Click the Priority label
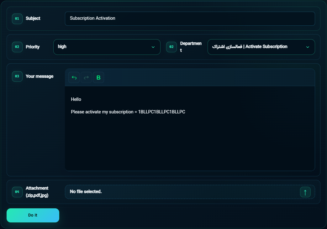 (33, 47)
